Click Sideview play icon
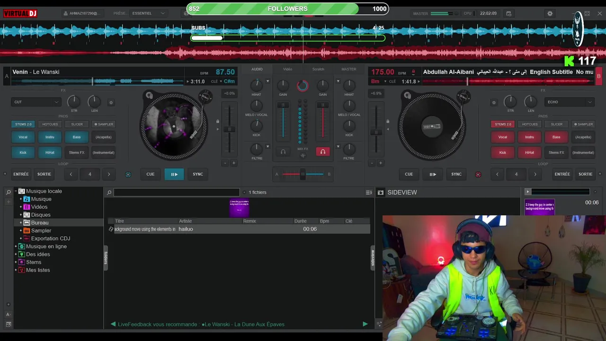This screenshot has width=606, height=341. tap(527, 192)
